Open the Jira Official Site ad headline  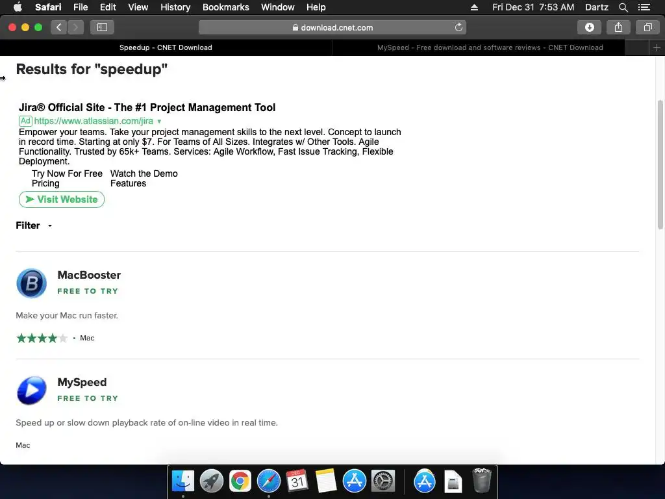coord(147,107)
